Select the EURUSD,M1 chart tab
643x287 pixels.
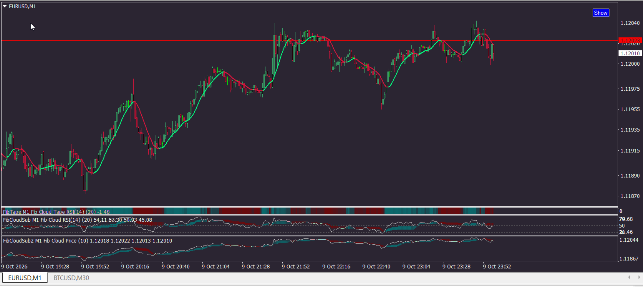point(25,278)
